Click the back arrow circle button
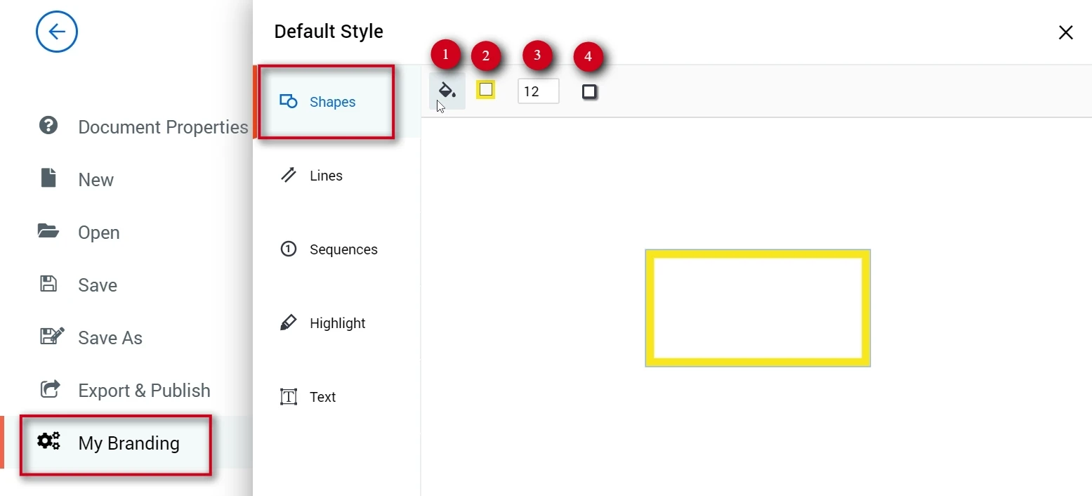 (x=57, y=32)
